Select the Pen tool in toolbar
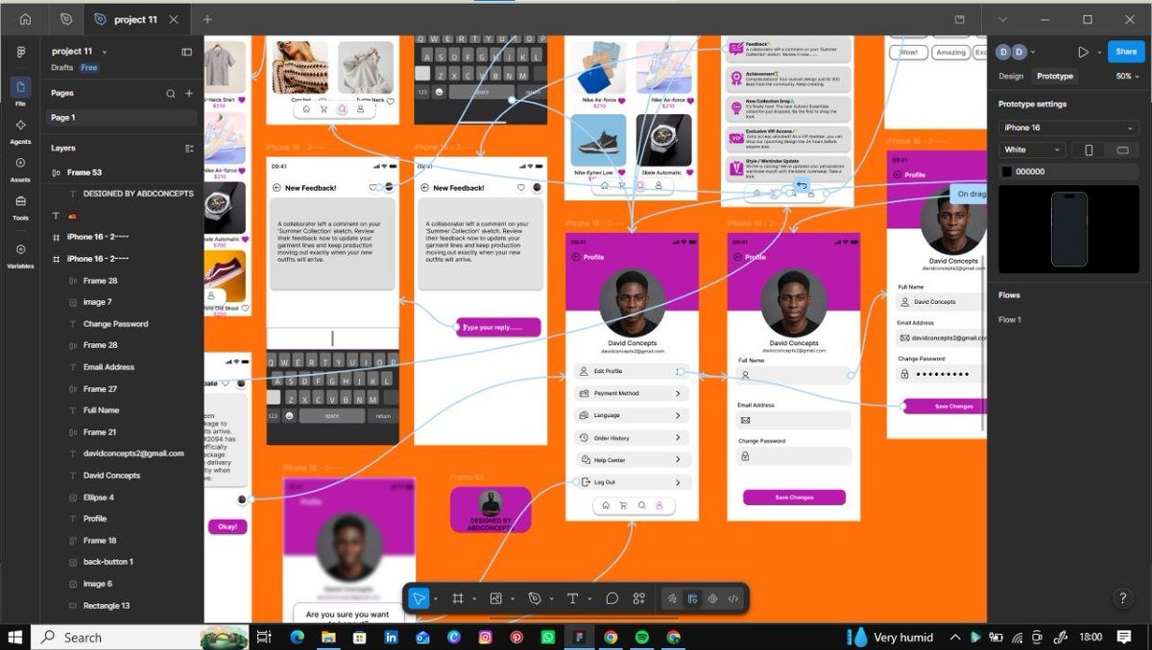 click(536, 598)
